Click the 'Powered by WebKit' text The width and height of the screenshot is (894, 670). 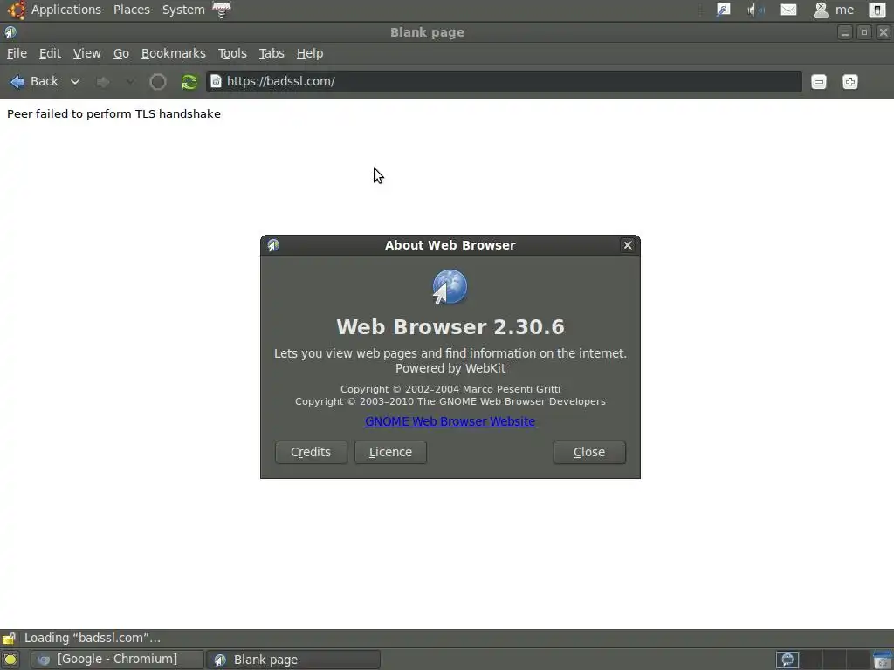tap(450, 369)
